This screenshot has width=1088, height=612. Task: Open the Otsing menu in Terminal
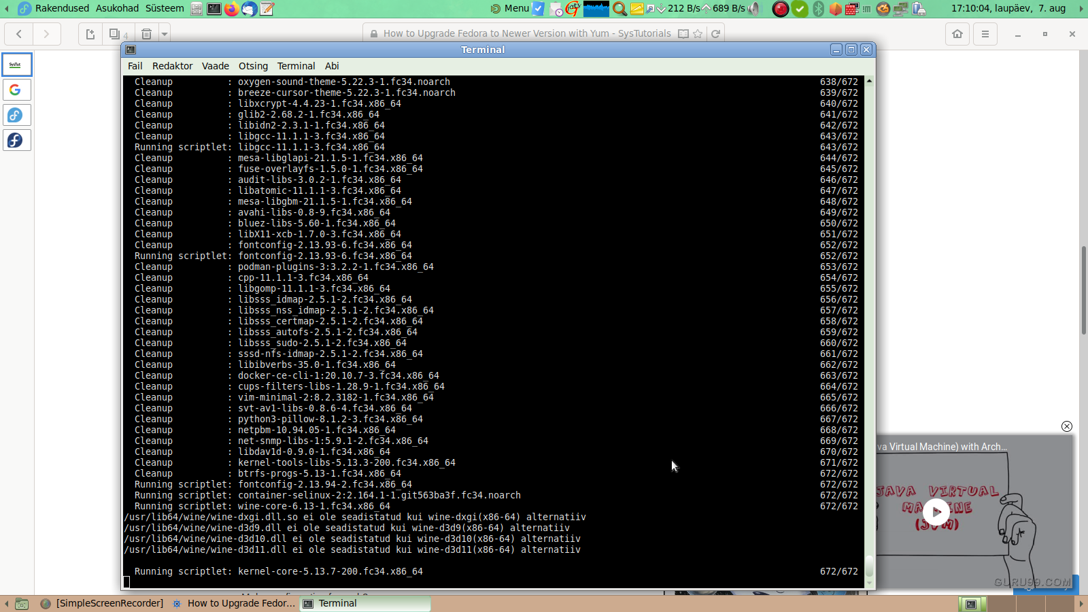pyautogui.click(x=253, y=66)
